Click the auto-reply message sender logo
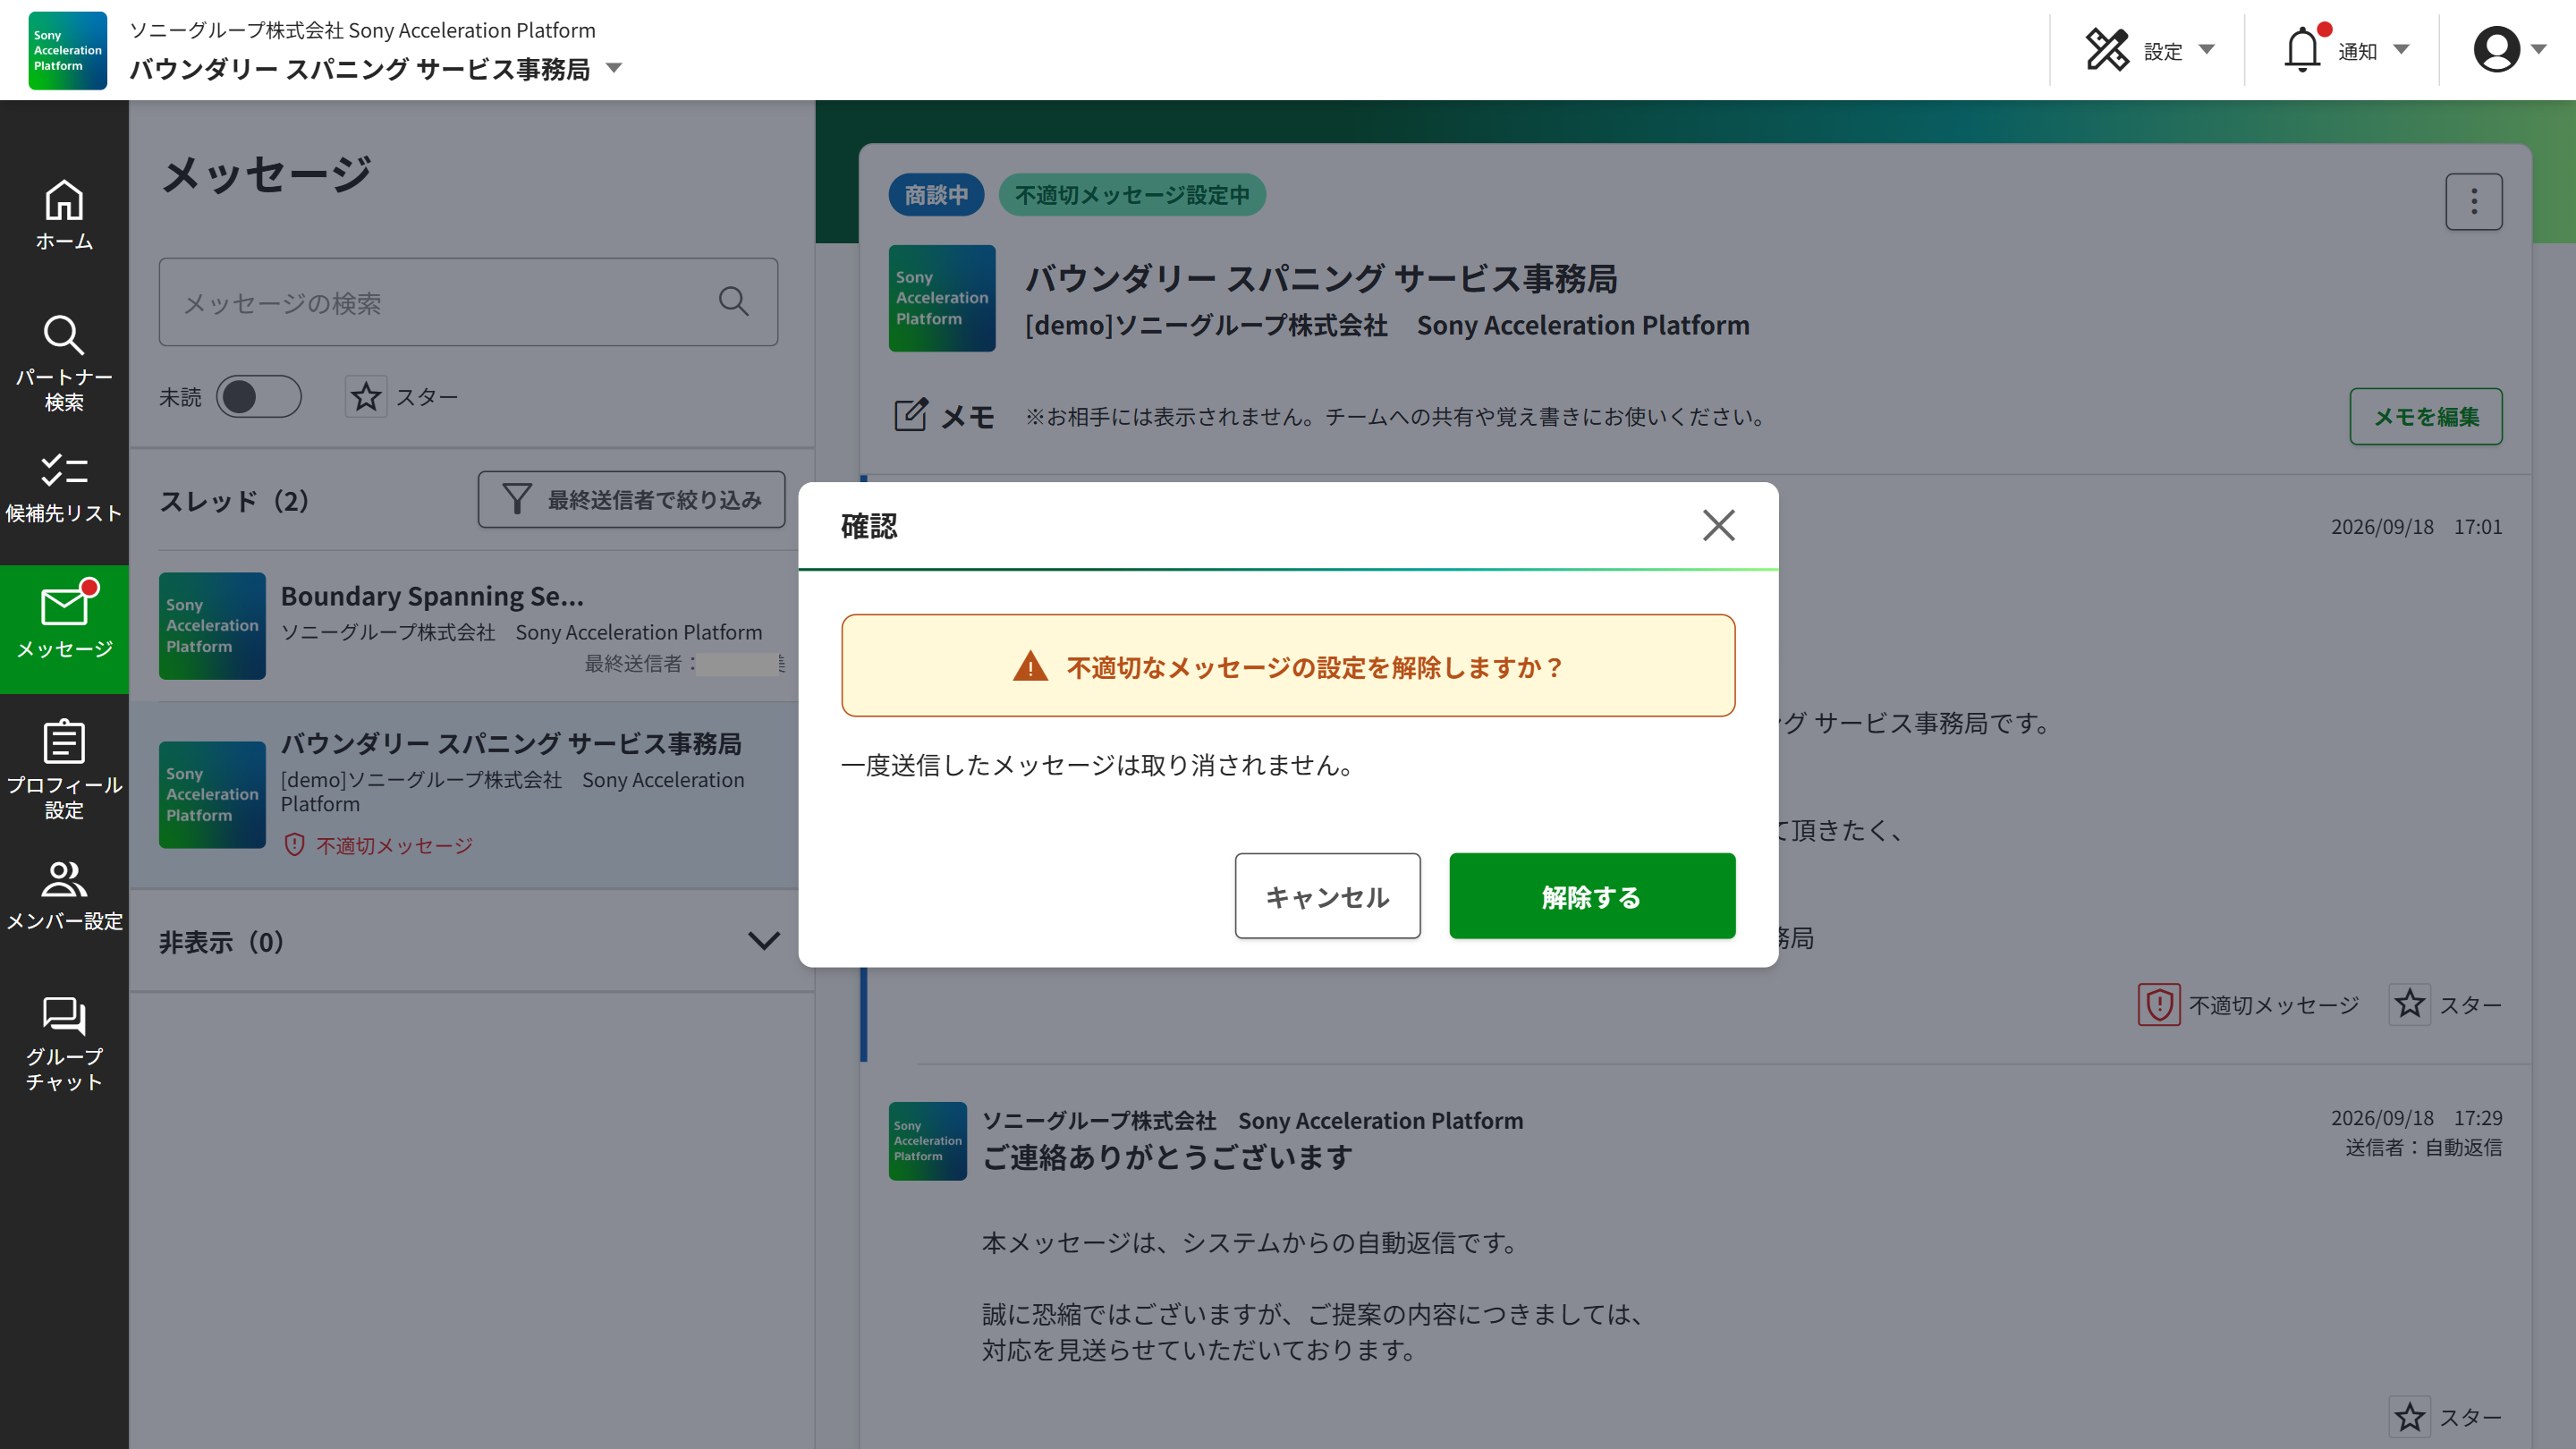 (x=928, y=1141)
